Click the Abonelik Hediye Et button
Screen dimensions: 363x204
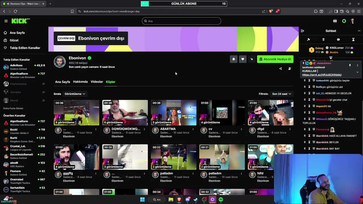(x=275, y=59)
